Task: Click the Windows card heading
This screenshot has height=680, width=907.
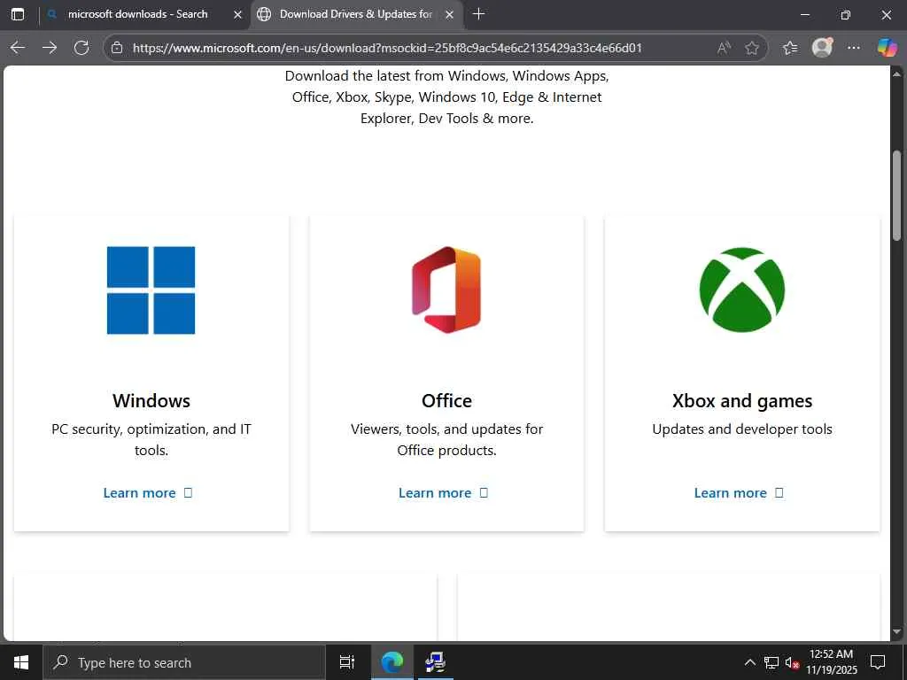Action: (151, 401)
